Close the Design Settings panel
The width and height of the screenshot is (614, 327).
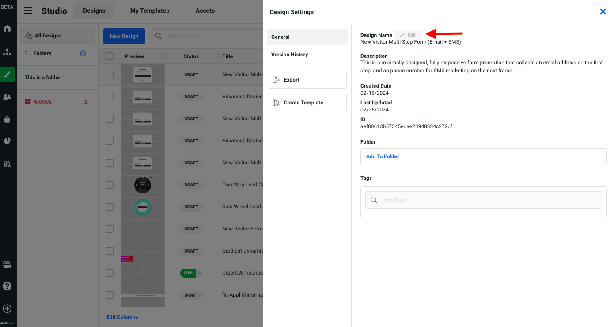[603, 12]
